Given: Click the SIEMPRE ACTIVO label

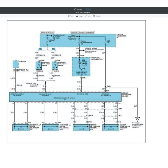Looking at the screenshot, I should point(47,32).
